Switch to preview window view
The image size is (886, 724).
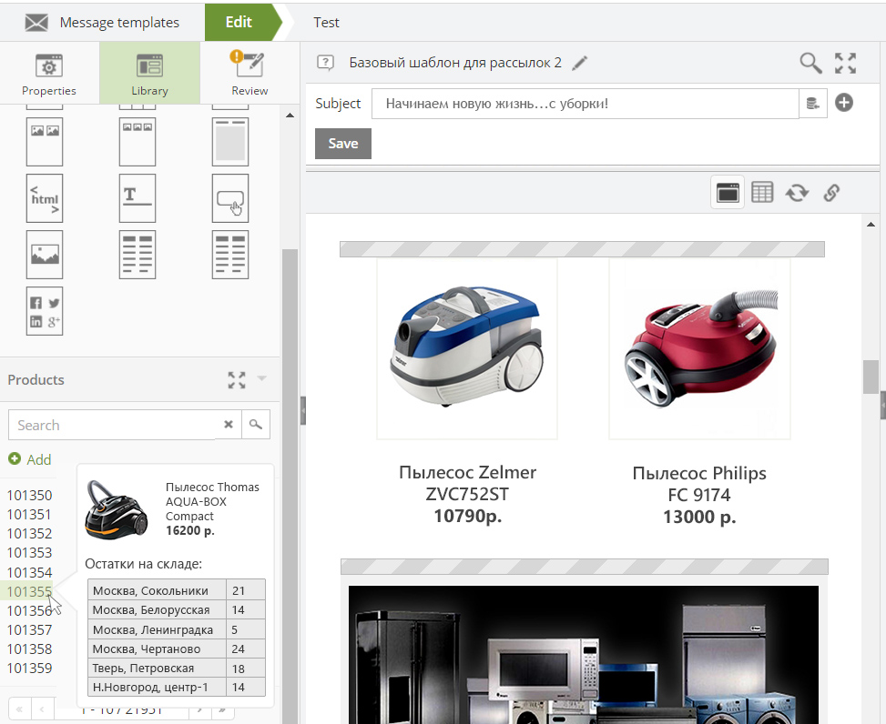pyautogui.click(x=728, y=193)
